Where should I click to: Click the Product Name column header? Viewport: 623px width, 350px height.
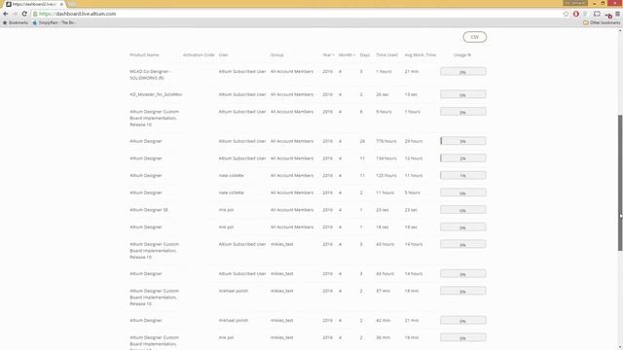click(144, 54)
